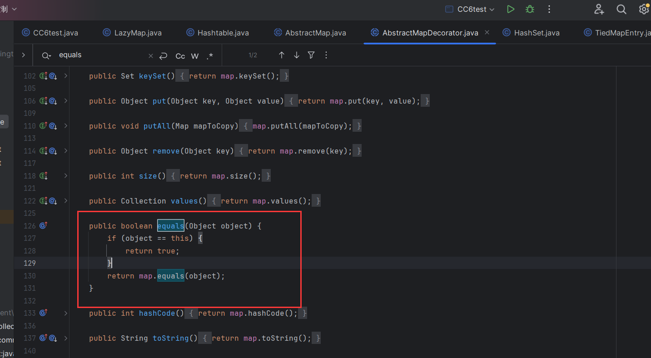Click highlighted 'equals' method name on line 126

(171, 226)
